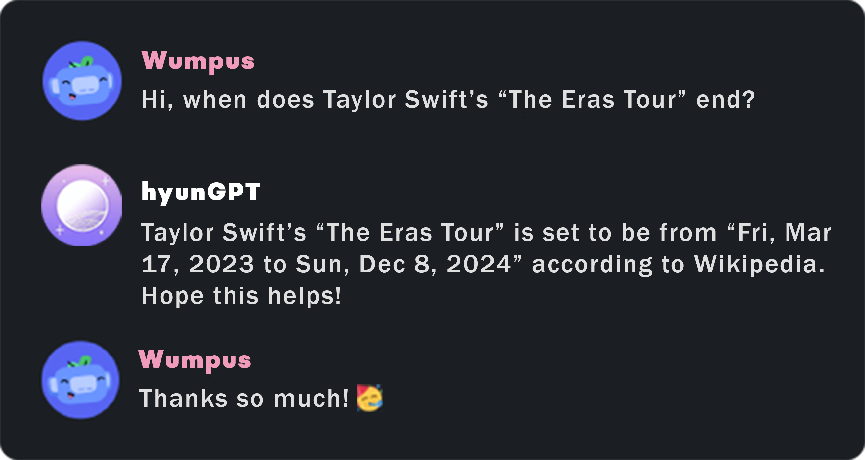Image resolution: width=865 pixels, height=460 pixels.
Task: Click the party face emoji
Action: click(x=369, y=398)
